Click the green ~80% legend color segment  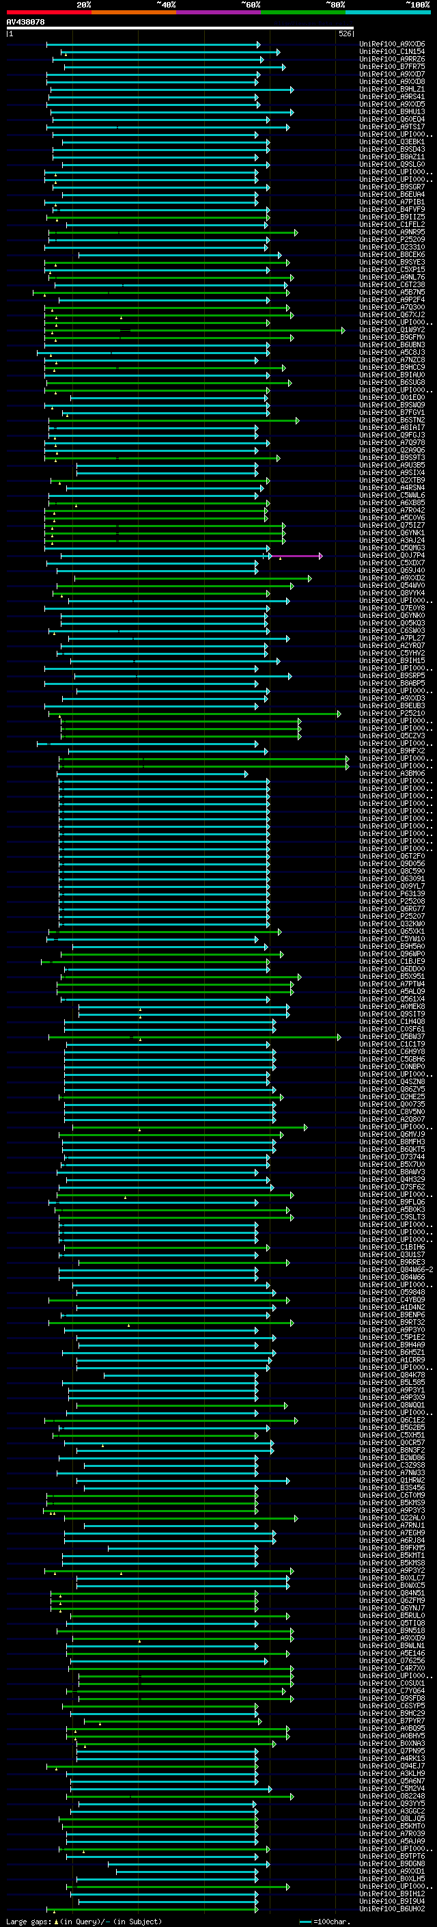pyautogui.click(x=303, y=12)
